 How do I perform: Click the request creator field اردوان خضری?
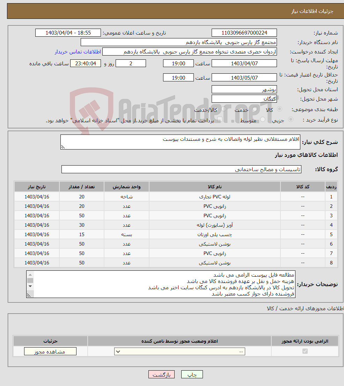point(190,52)
